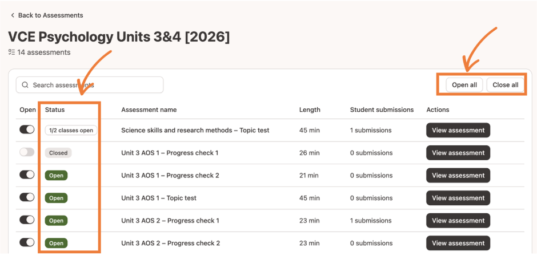Click Open badge for AOS 2 Progress check 1
The height and width of the screenshot is (268, 537).
point(56,221)
